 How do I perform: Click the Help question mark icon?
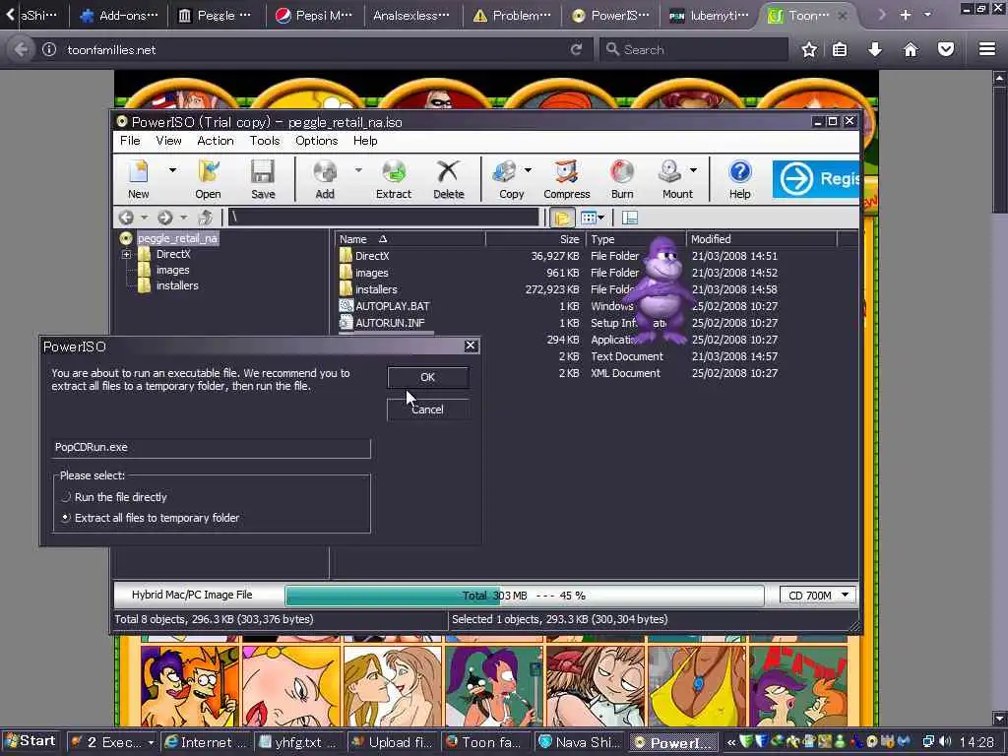click(740, 179)
